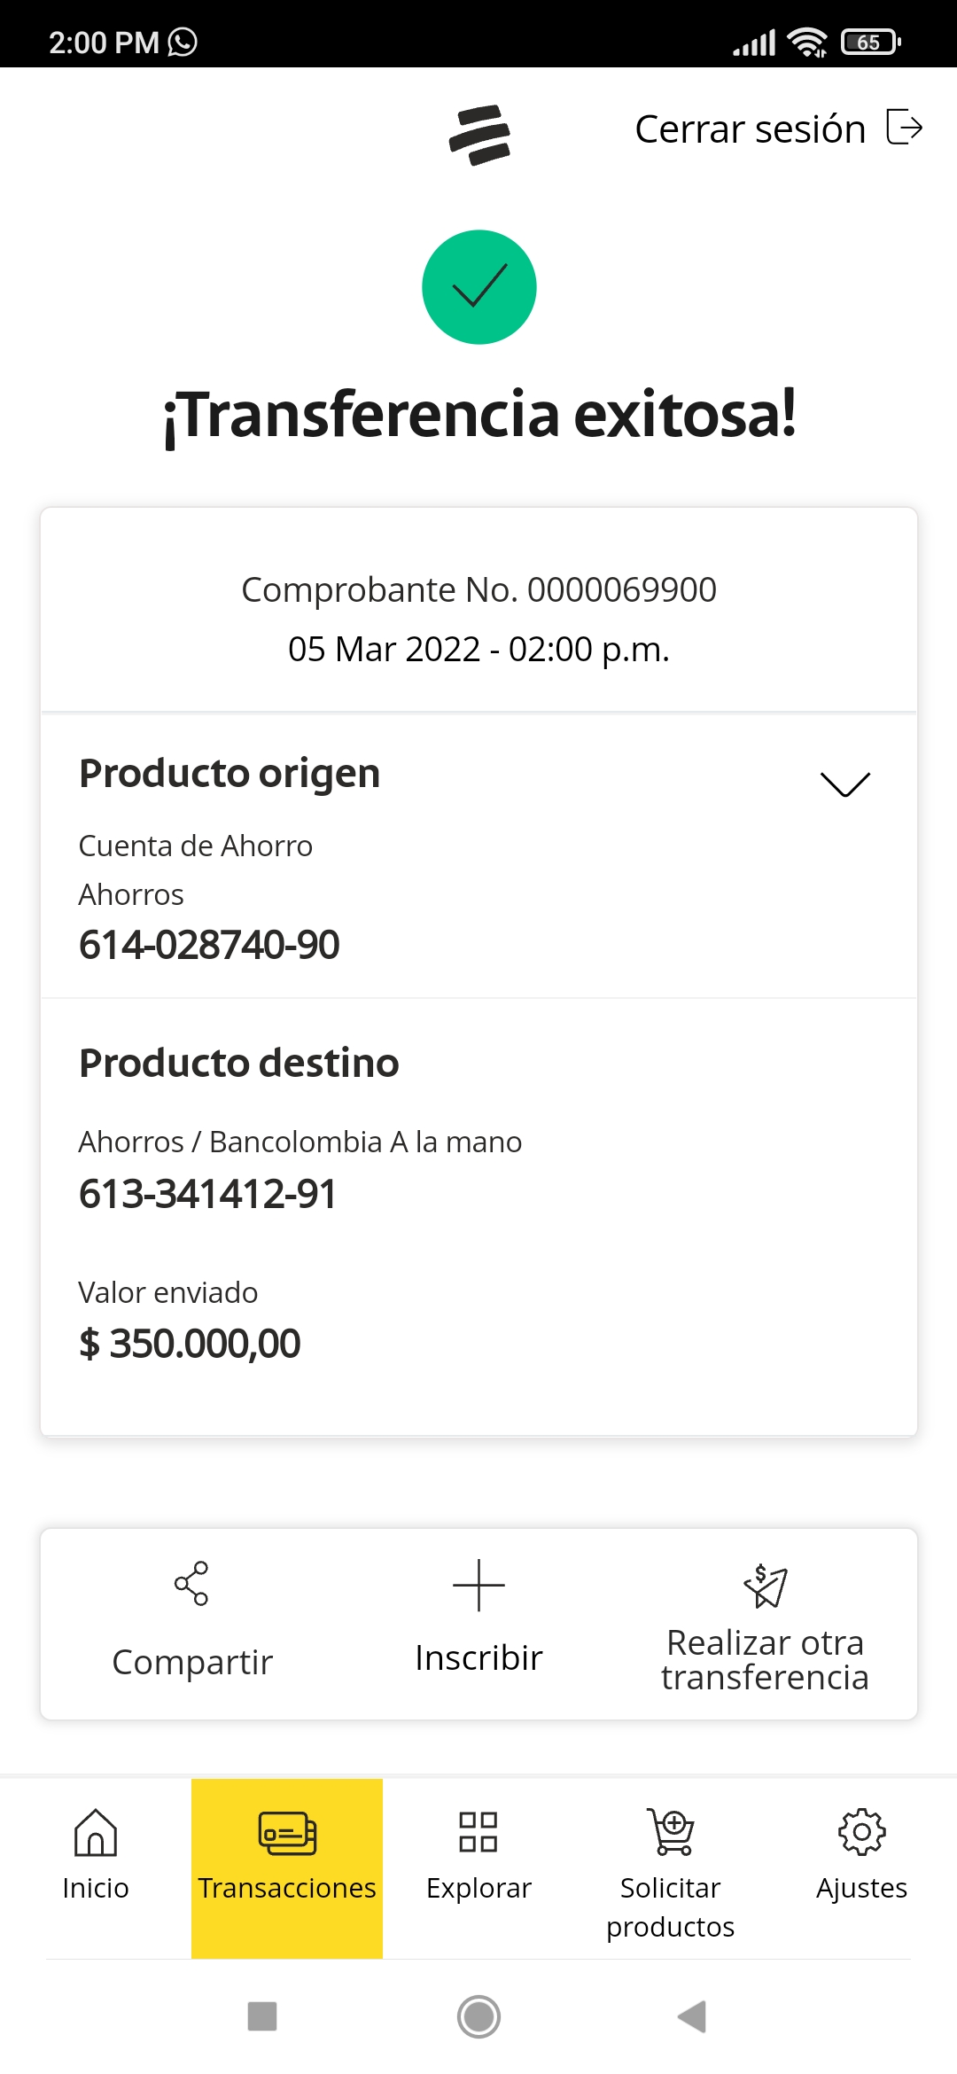
Task: Open Ajustes gear icon
Action: coord(861,1833)
